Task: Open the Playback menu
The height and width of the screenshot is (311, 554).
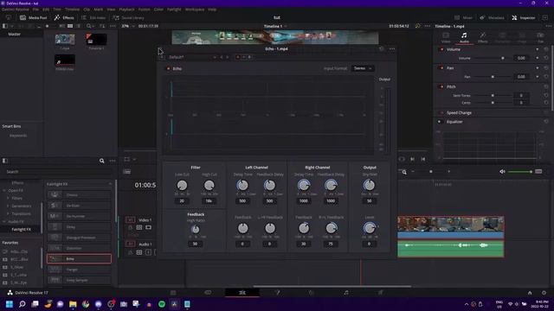Action: [126, 10]
